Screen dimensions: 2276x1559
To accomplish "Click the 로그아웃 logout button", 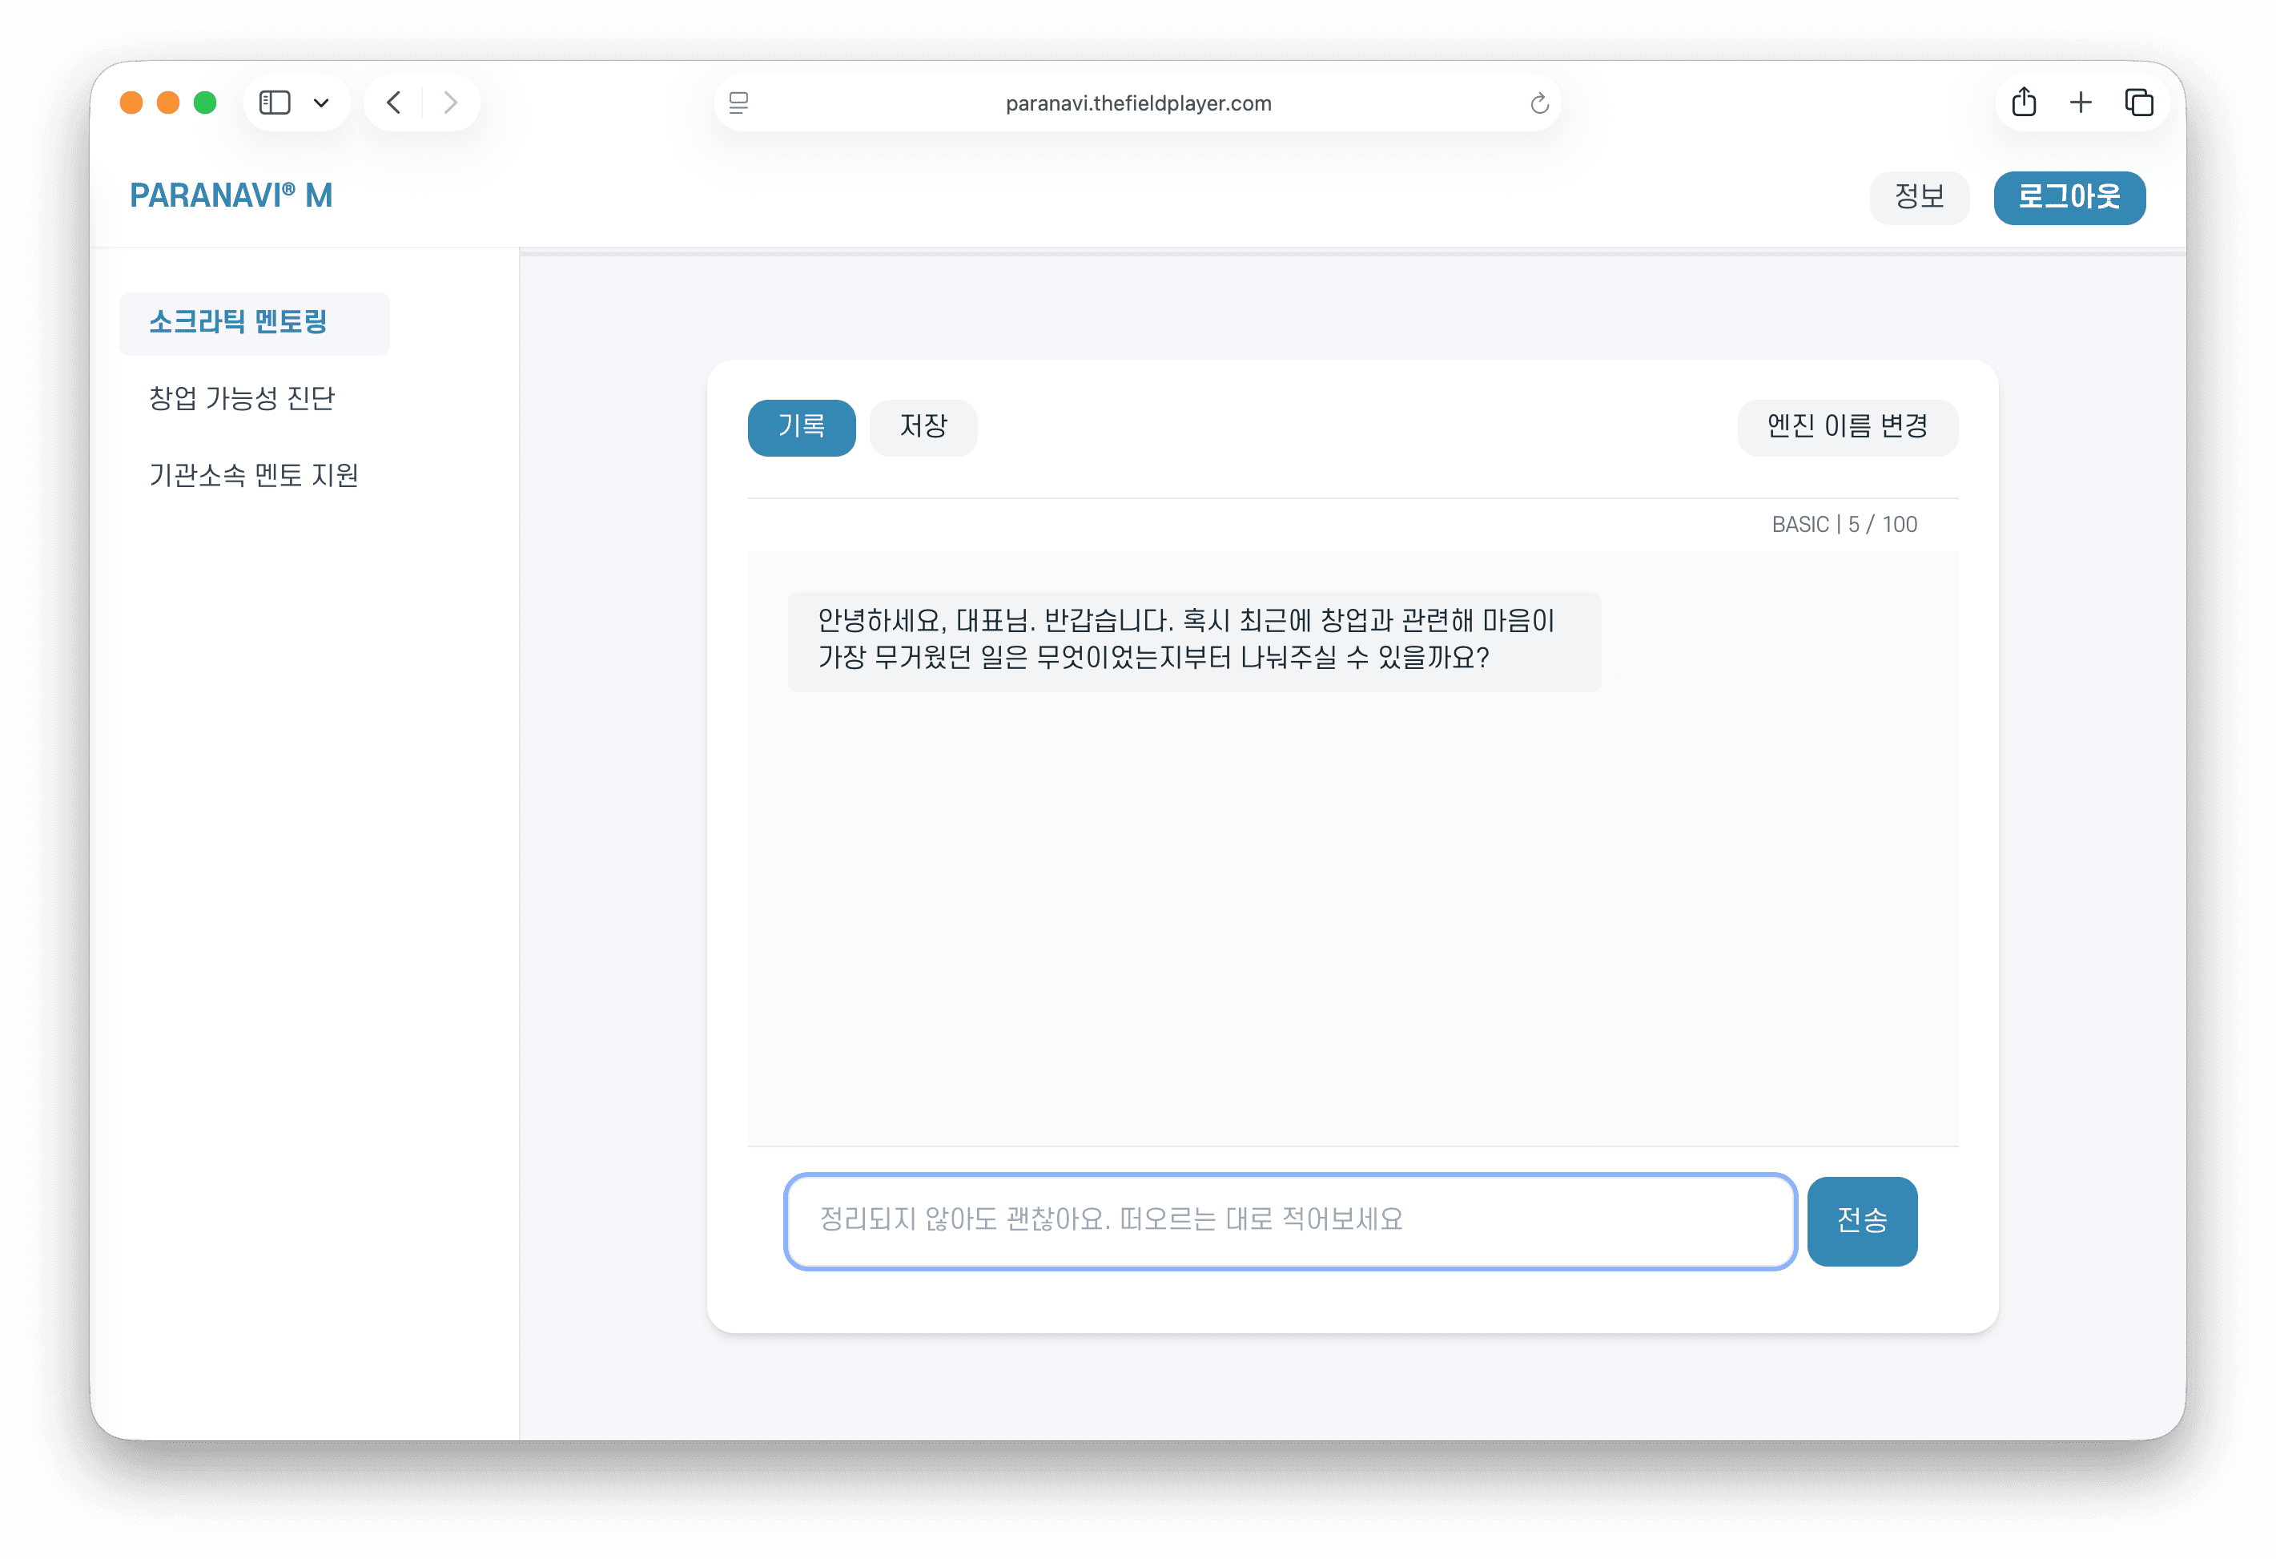I will click(x=2069, y=197).
